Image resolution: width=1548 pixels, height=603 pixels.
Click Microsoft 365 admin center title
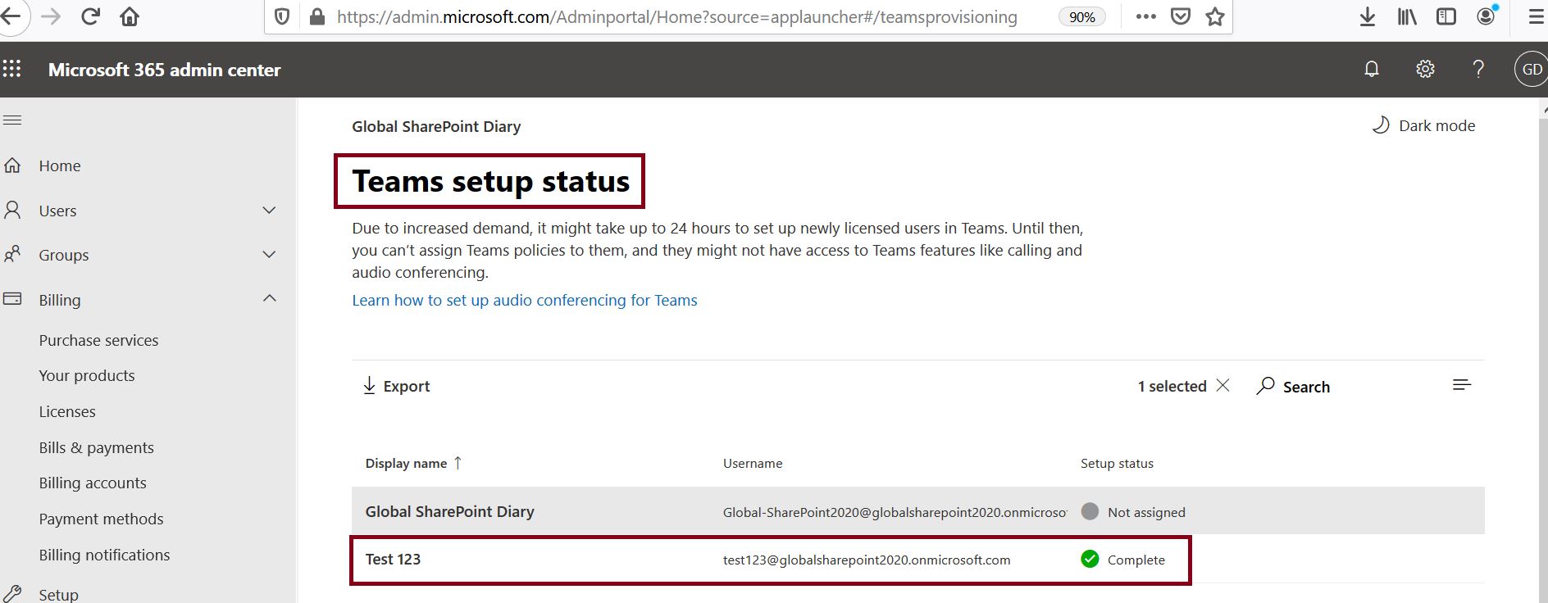click(x=164, y=70)
